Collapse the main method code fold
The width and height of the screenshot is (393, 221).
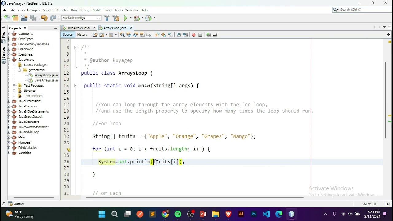76,86
